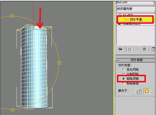Collapse the 切片参数 rollout header
This screenshot has width=156, height=115.
click(136, 60)
